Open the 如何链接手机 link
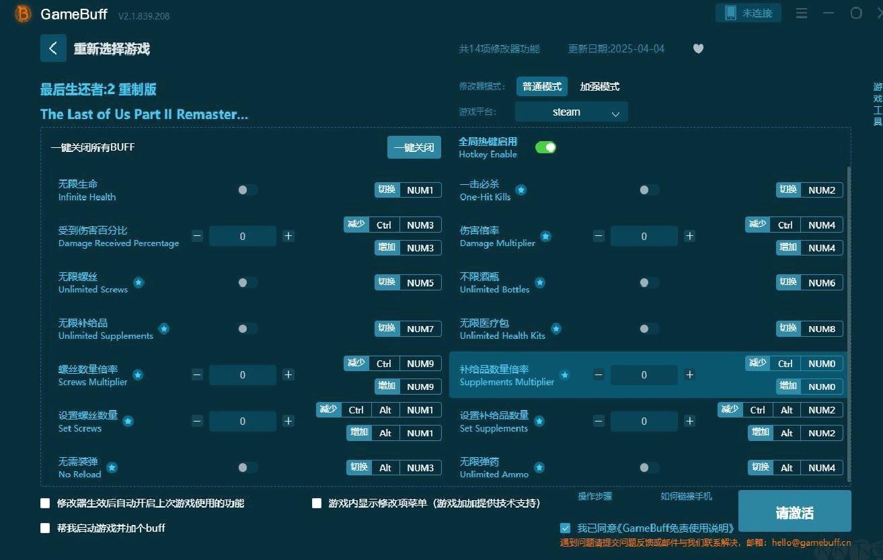 pos(686,496)
